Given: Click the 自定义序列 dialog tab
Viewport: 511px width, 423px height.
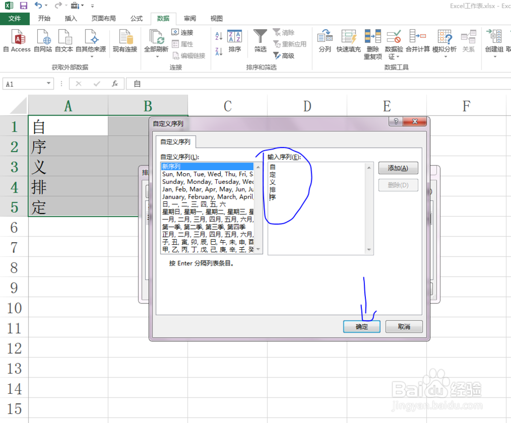Looking at the screenshot, I should point(175,142).
